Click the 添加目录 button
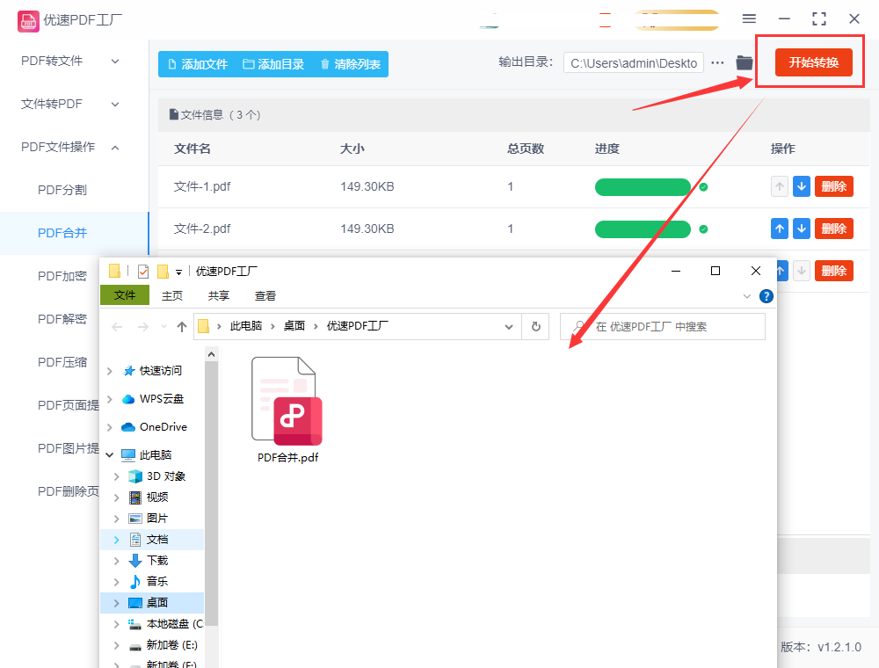Image resolution: width=879 pixels, height=668 pixels. 273,64
